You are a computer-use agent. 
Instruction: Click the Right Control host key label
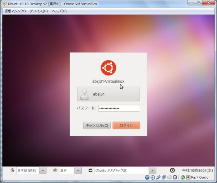tap(200, 177)
